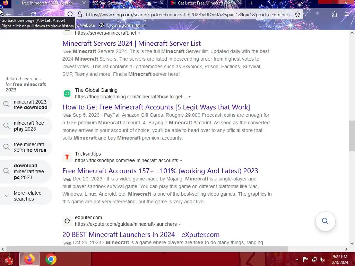Click the https://servers-minecraft.net URL text

tap(105, 33)
